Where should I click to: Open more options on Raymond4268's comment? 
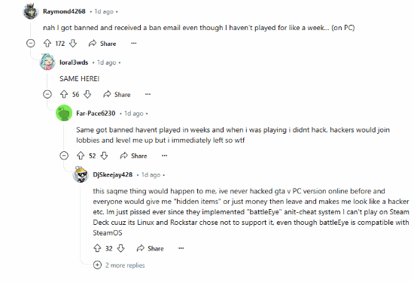tap(134, 43)
